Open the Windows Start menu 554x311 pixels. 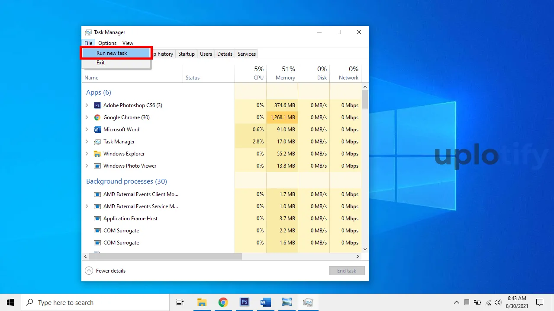coord(10,302)
